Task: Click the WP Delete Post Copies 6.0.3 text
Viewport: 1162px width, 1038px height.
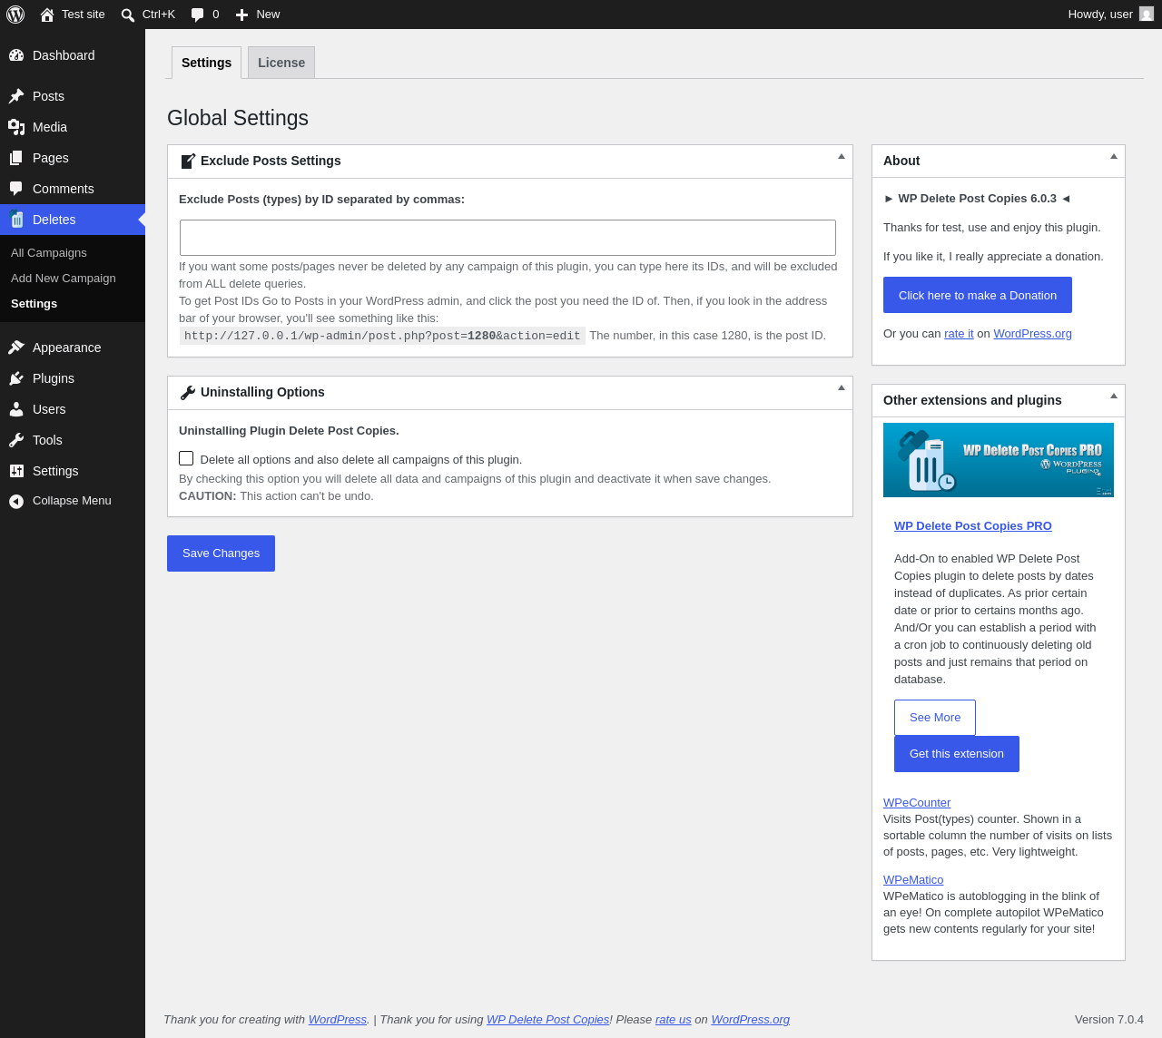Action: (977, 199)
